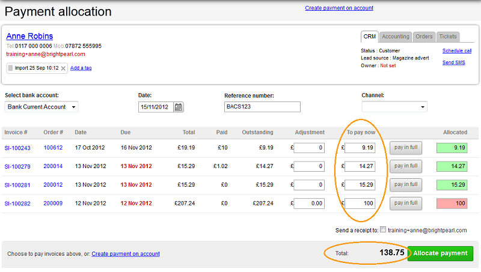Click the Date field showing 15/11/2012

click(156, 107)
